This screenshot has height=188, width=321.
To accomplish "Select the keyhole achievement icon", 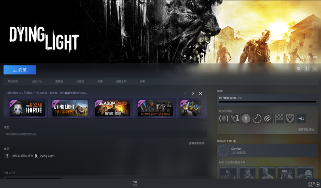I will tap(246, 118).
